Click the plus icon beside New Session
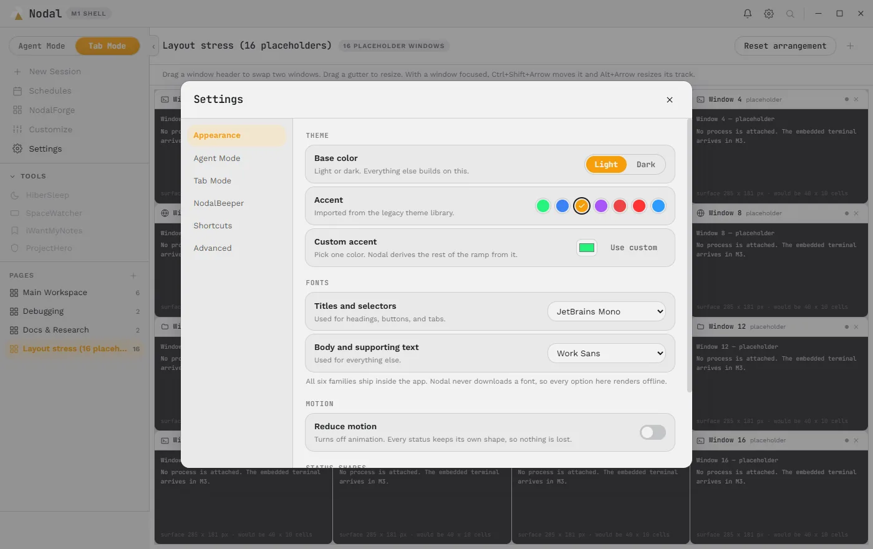Viewport: 873px width, 549px height. (x=17, y=72)
